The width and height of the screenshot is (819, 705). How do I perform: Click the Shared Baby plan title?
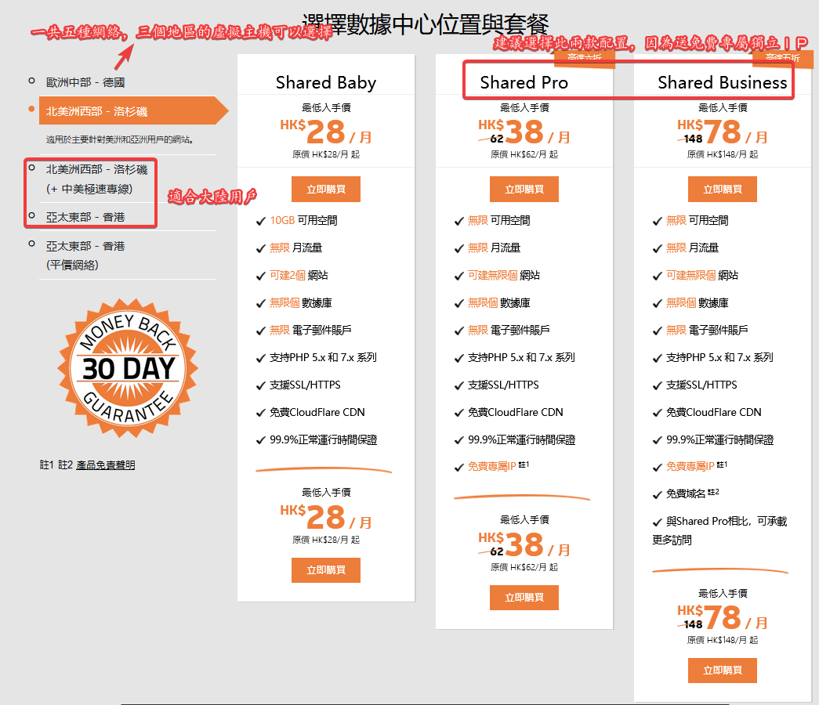click(326, 82)
